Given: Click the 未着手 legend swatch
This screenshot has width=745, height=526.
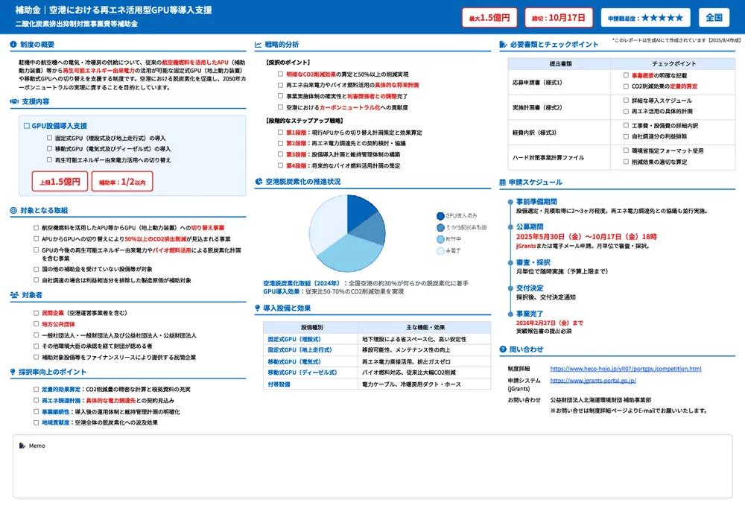Looking at the screenshot, I should (x=440, y=250).
